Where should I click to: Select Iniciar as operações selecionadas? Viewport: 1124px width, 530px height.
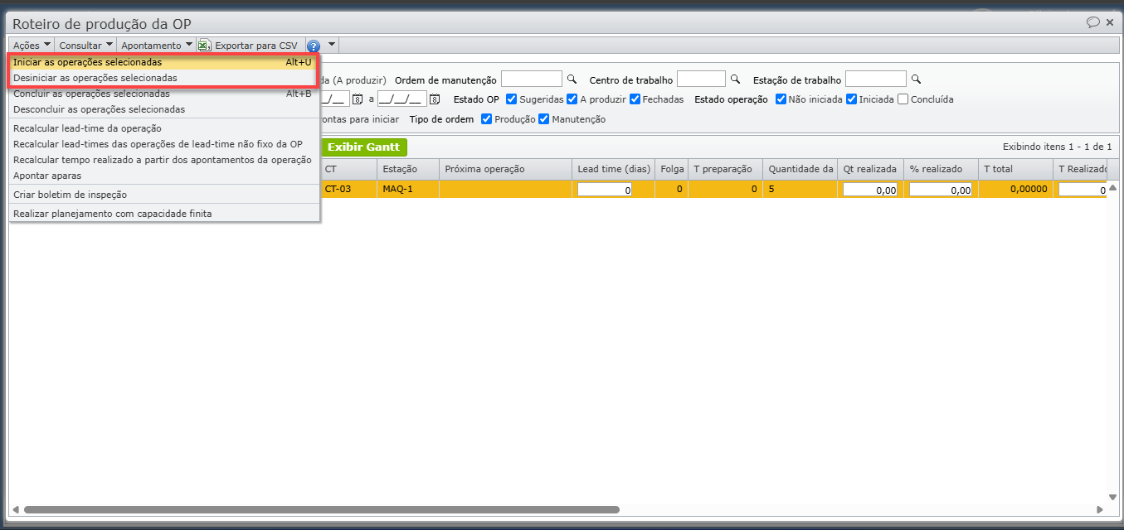click(x=163, y=62)
